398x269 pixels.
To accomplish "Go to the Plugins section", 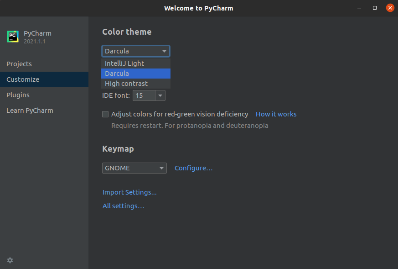I will coord(44,95).
